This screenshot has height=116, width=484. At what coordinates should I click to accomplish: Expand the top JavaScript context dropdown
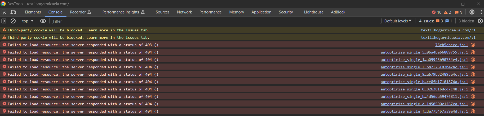click(28, 21)
